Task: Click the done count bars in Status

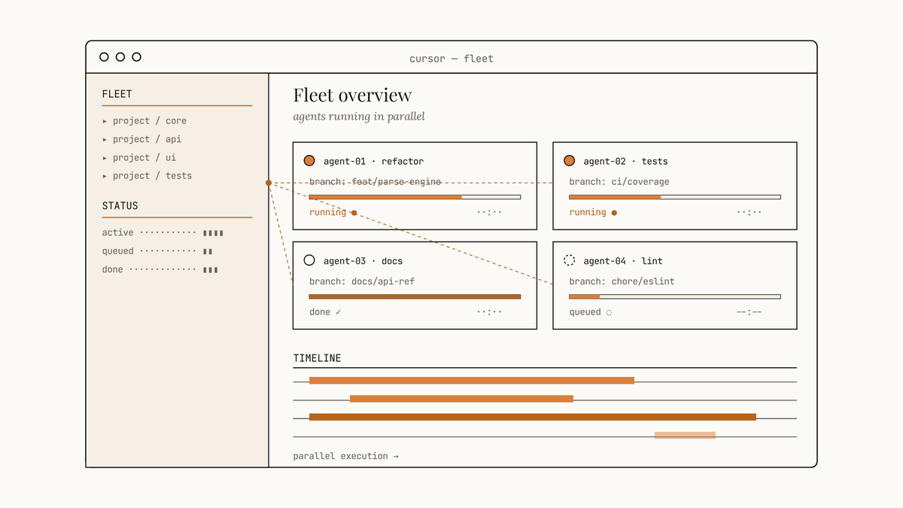Action: (x=211, y=269)
